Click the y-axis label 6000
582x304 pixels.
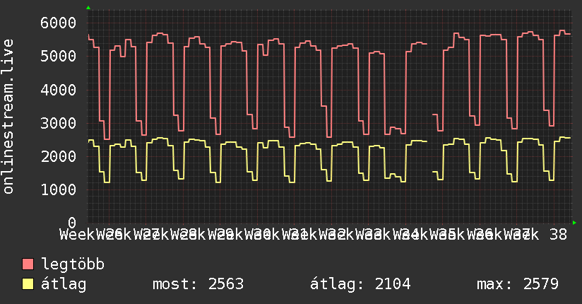point(59,23)
